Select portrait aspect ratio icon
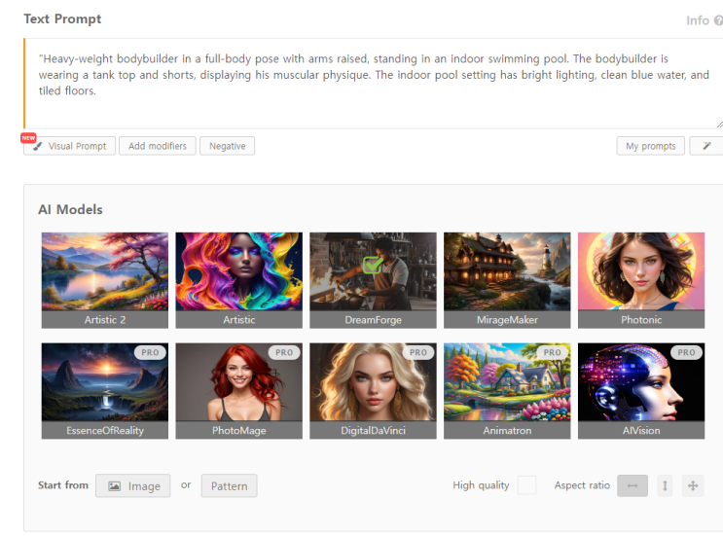This screenshot has width=723, height=536. [665, 485]
